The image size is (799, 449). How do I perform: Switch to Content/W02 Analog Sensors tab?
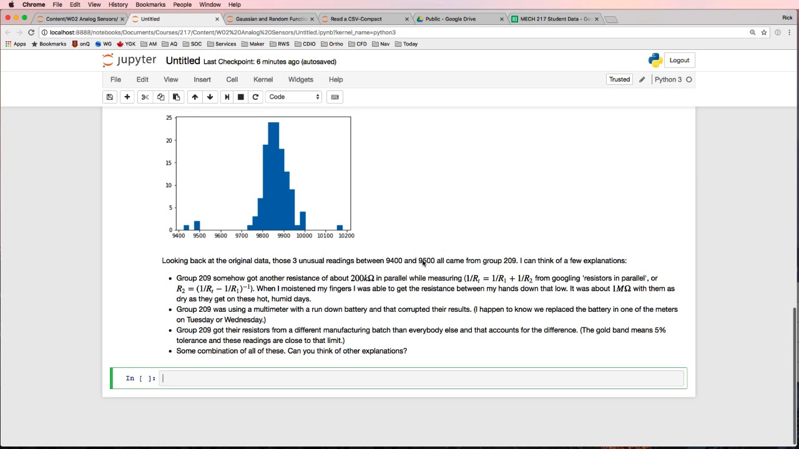(x=81, y=19)
